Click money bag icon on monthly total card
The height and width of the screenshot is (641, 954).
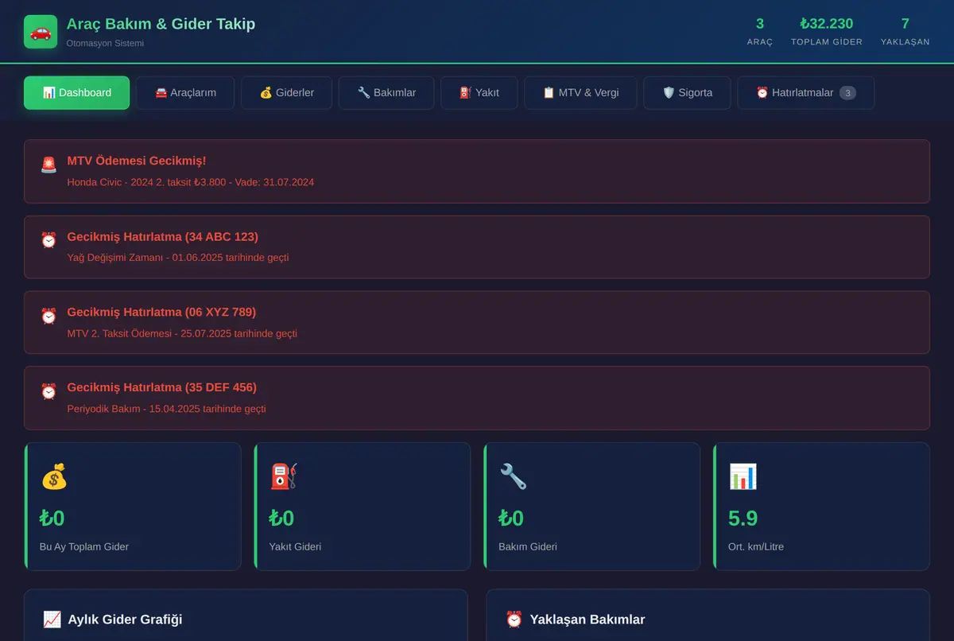[x=54, y=476]
